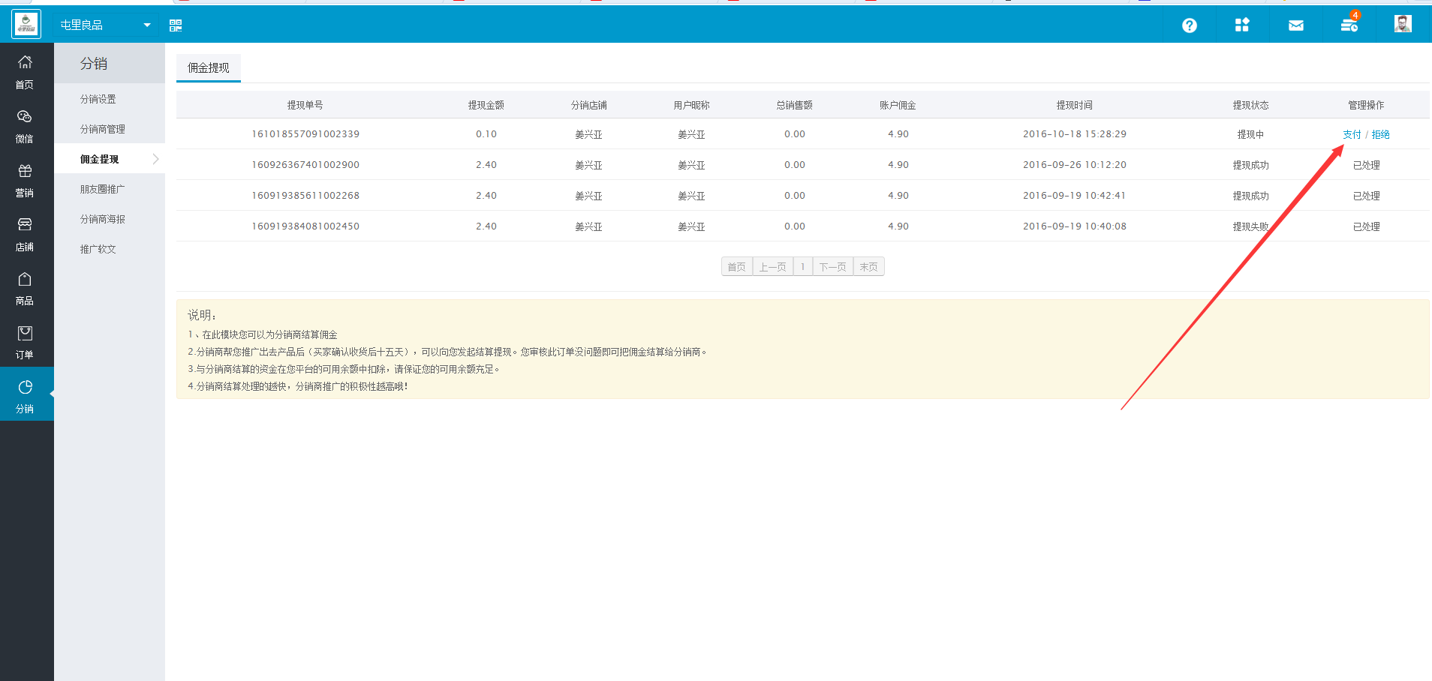The width and height of the screenshot is (1432, 681).
Task: Click 账户佣金 column header
Action: [898, 105]
